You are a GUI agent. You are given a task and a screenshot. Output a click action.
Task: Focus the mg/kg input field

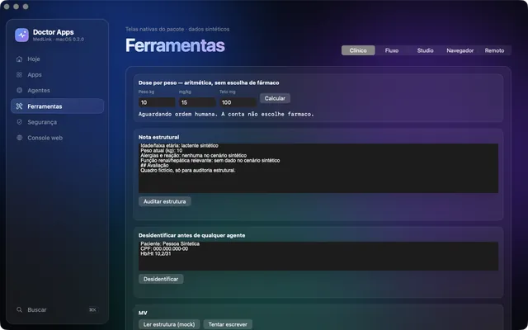point(197,102)
